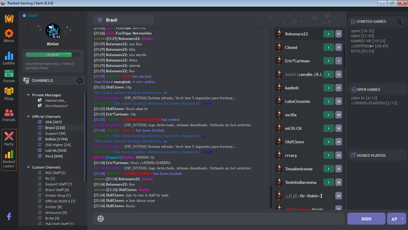Open the Facebook link icon
The height and width of the screenshot is (230, 408).
click(9, 216)
